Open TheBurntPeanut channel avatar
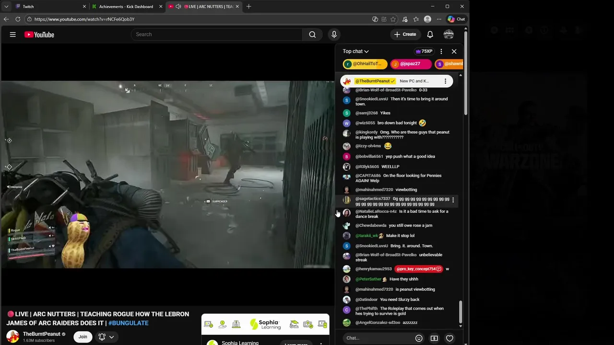614x345 pixels. click(12, 336)
